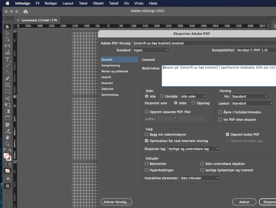
Task: Open the Komprimering section in sidebar
Action: point(111,65)
